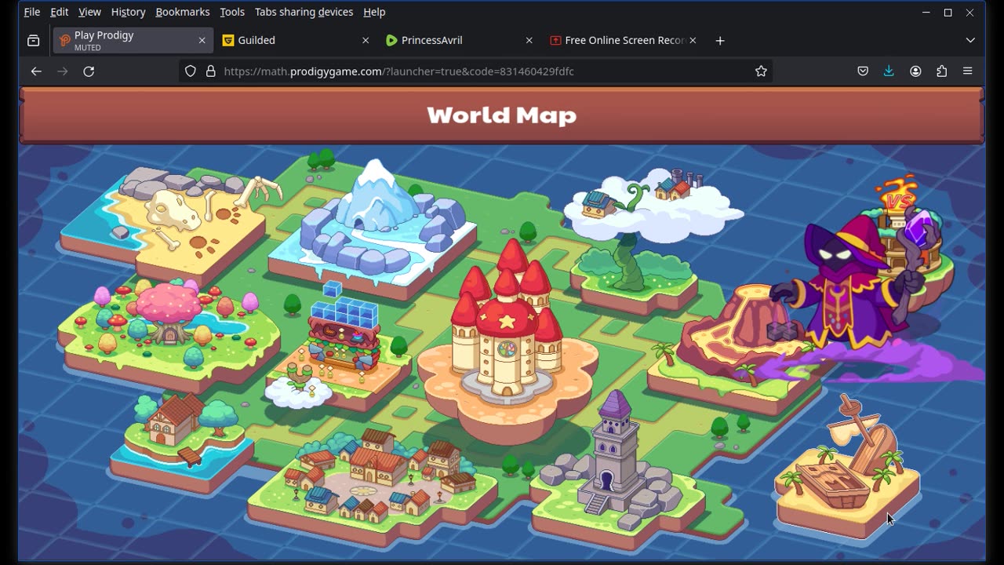Open the Tools menu
Viewport: 1004px width, 565px height.
232,12
